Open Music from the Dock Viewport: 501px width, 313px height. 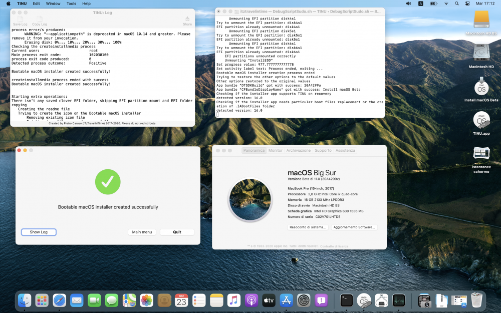(234, 300)
